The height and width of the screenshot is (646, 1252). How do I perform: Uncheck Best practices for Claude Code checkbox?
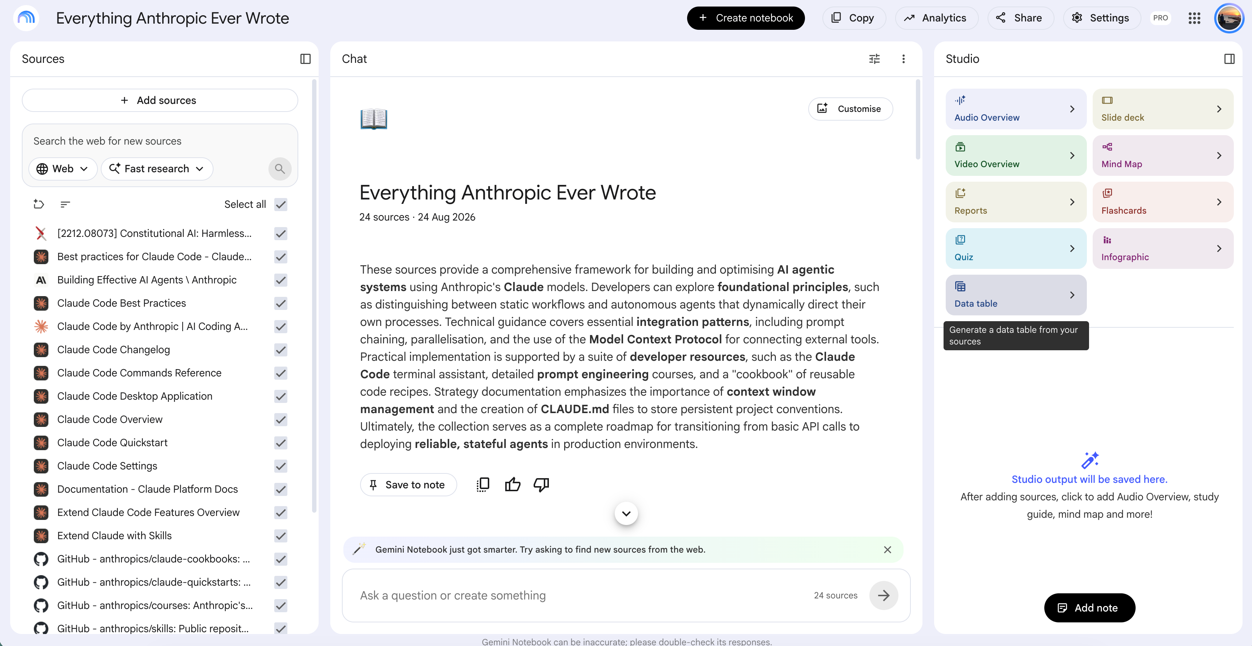[x=280, y=257]
